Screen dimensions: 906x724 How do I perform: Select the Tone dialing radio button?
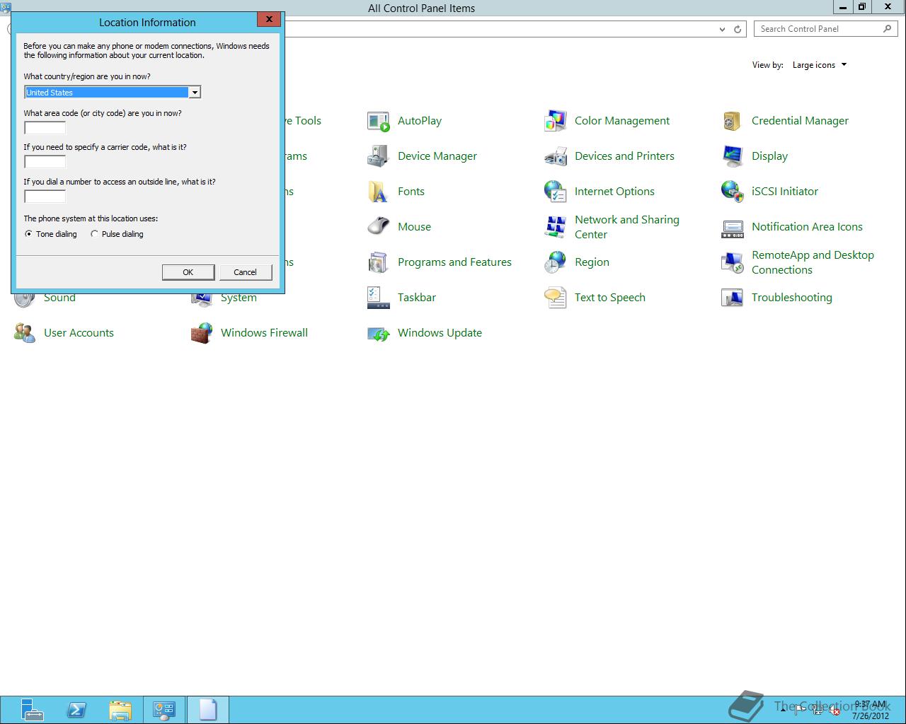28,234
